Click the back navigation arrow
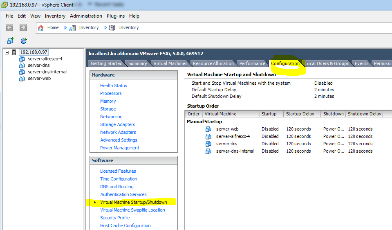392x230 pixels. click(x=9, y=27)
